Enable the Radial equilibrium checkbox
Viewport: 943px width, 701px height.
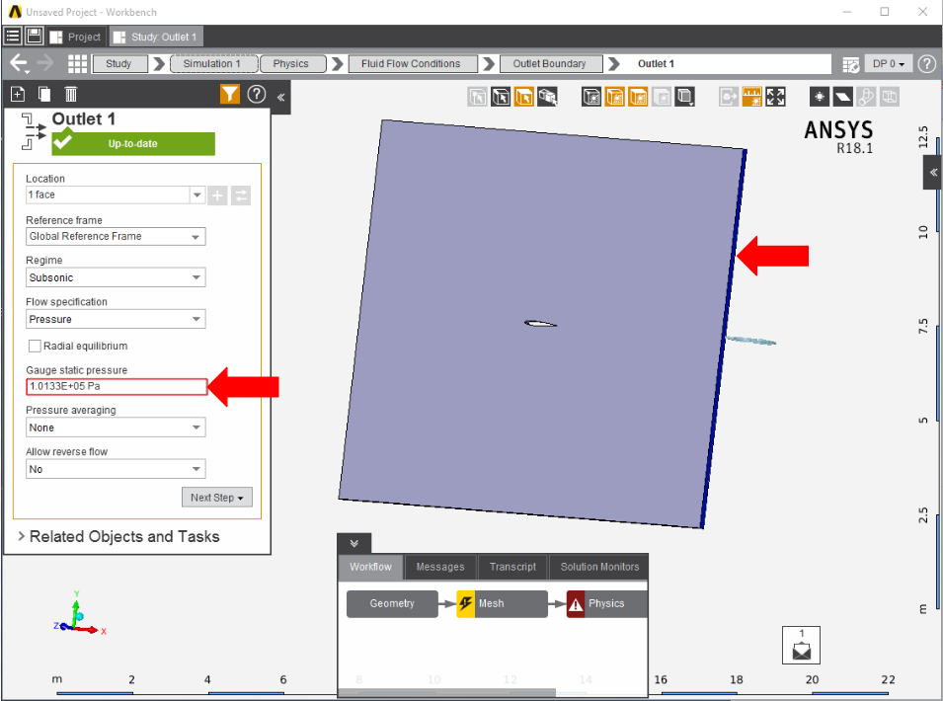[x=35, y=346]
